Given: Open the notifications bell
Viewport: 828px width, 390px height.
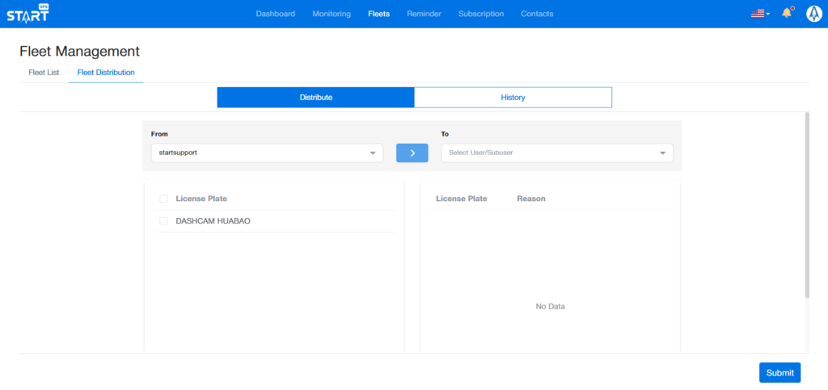Looking at the screenshot, I should [x=786, y=14].
